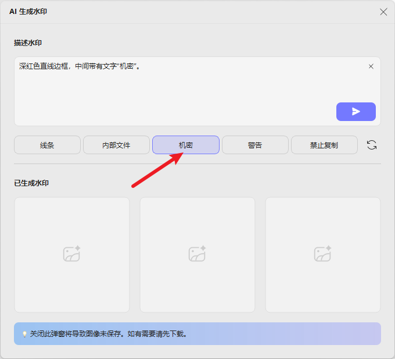The width and height of the screenshot is (395, 359).
Task: Click the 已生成水印 heading
Action: pyautogui.click(x=31, y=183)
